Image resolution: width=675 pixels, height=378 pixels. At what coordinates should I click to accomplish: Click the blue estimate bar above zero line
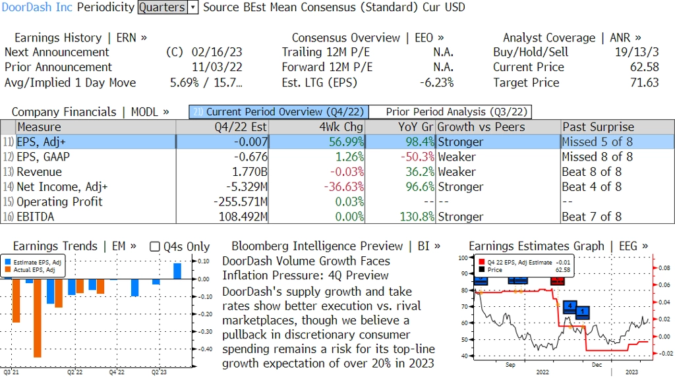tap(177, 271)
